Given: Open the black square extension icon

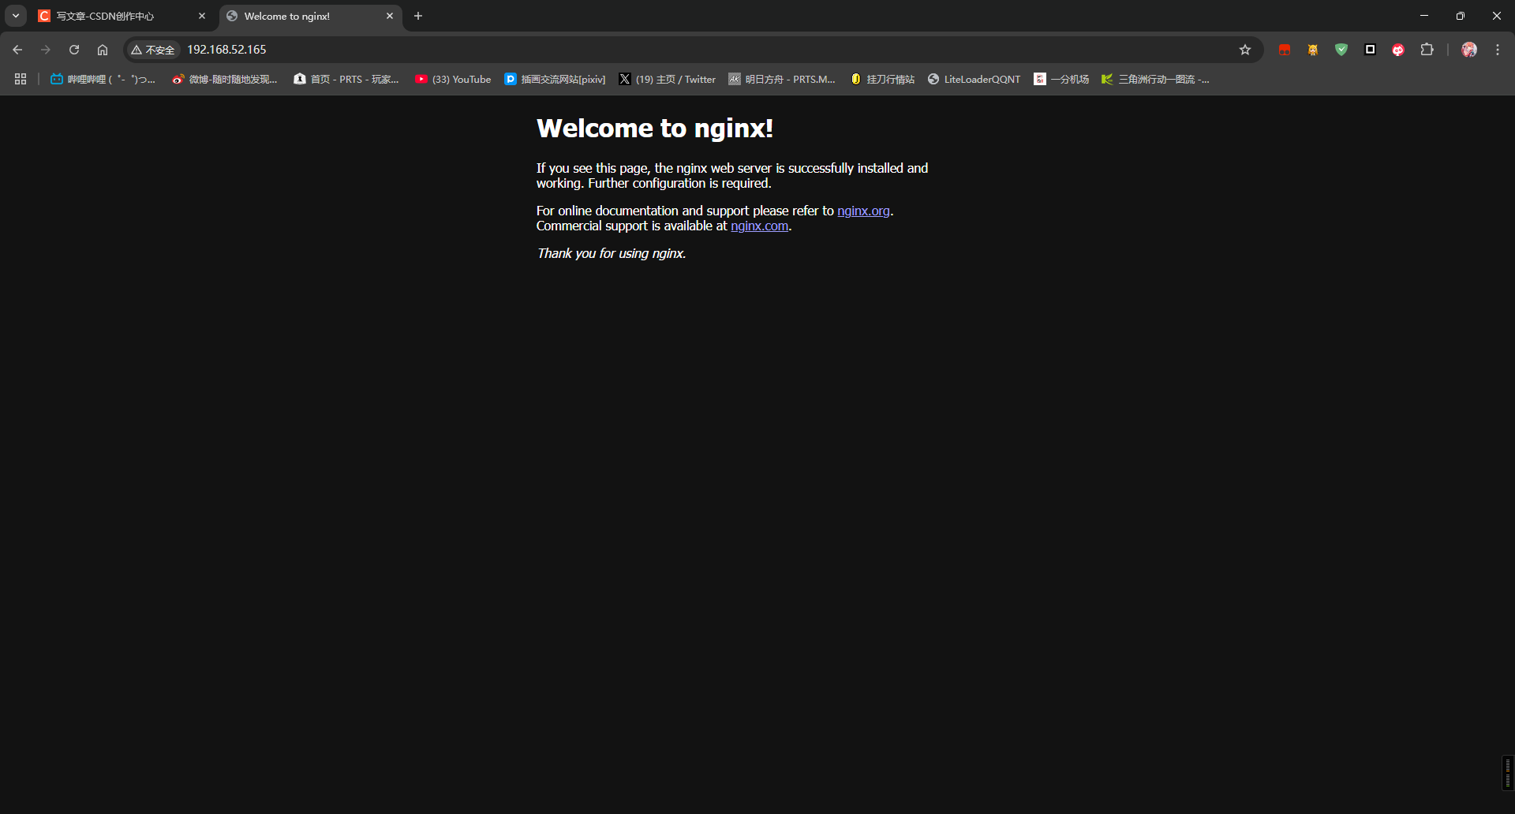Looking at the screenshot, I should pyautogui.click(x=1370, y=50).
